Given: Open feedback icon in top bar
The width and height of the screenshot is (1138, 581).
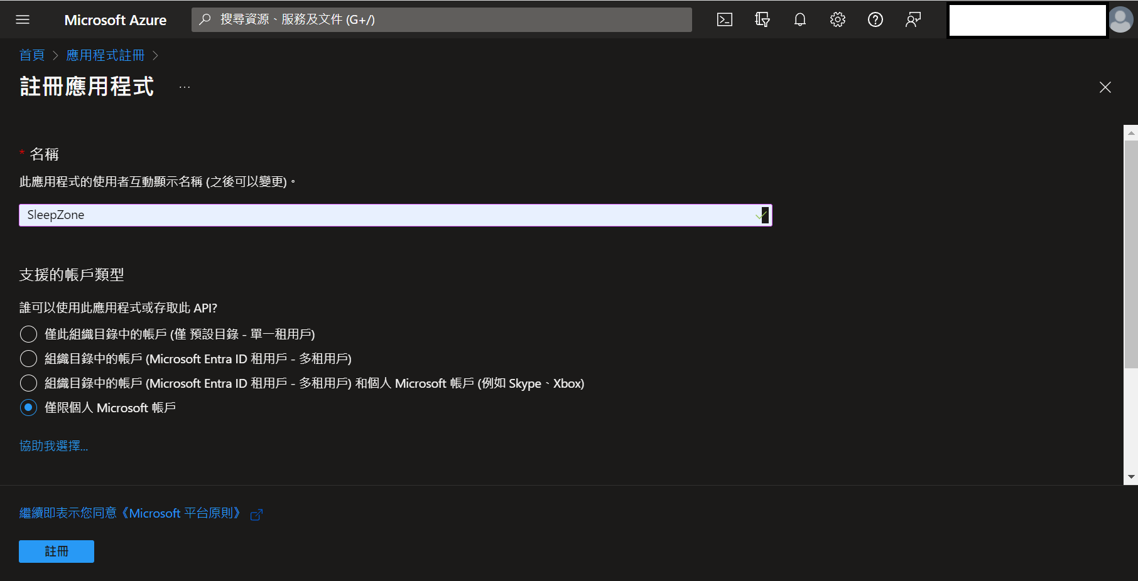Looking at the screenshot, I should pos(913,19).
